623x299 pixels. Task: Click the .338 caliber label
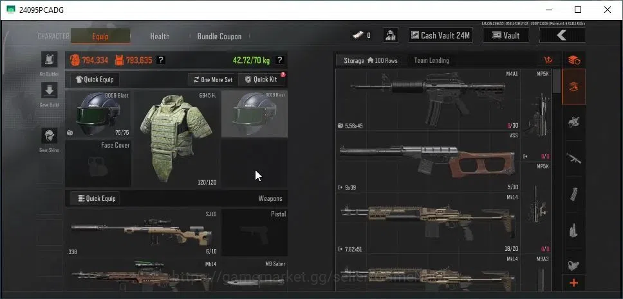[x=72, y=252]
